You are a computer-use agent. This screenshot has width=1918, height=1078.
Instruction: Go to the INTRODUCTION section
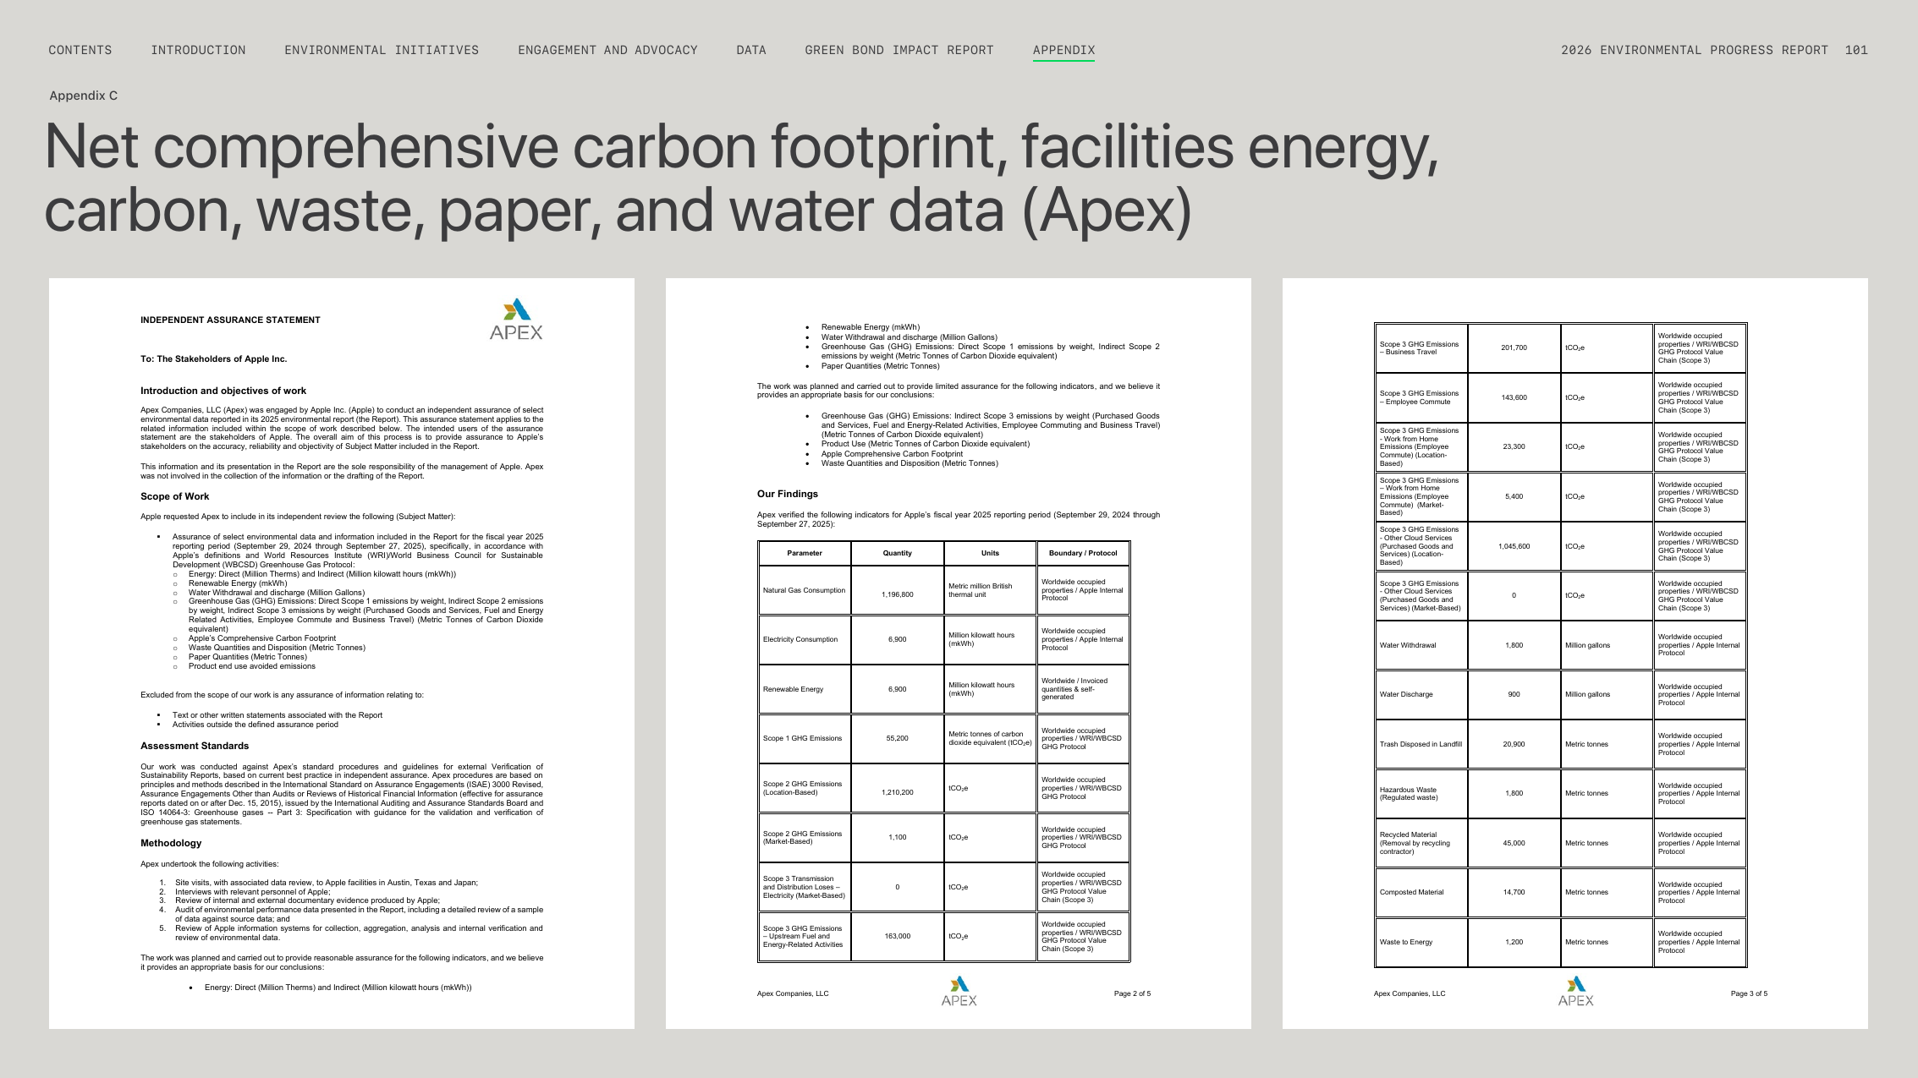(198, 50)
